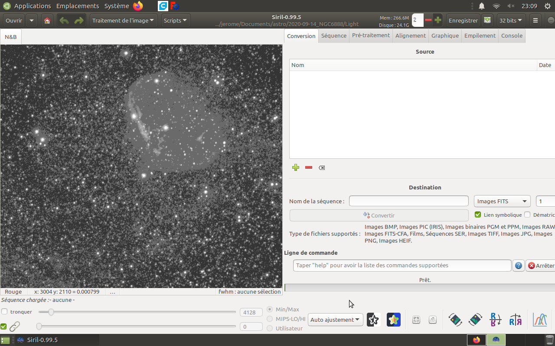The width and height of the screenshot is (555, 346).
Task: Disable Lien symbolique option
Action: 478,215
